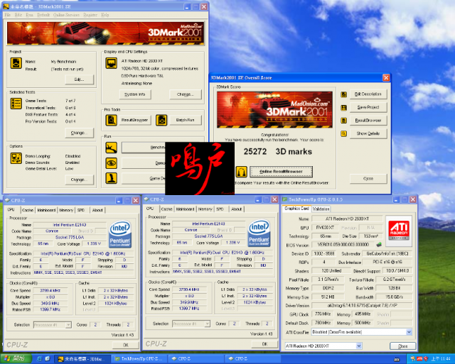The width and height of the screenshot is (455, 364).
Task: Click the Benchmark run icon
Action: point(112,148)
